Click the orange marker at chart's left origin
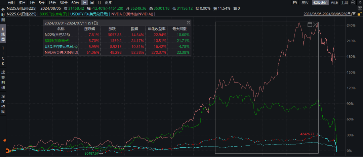 point(7,150)
